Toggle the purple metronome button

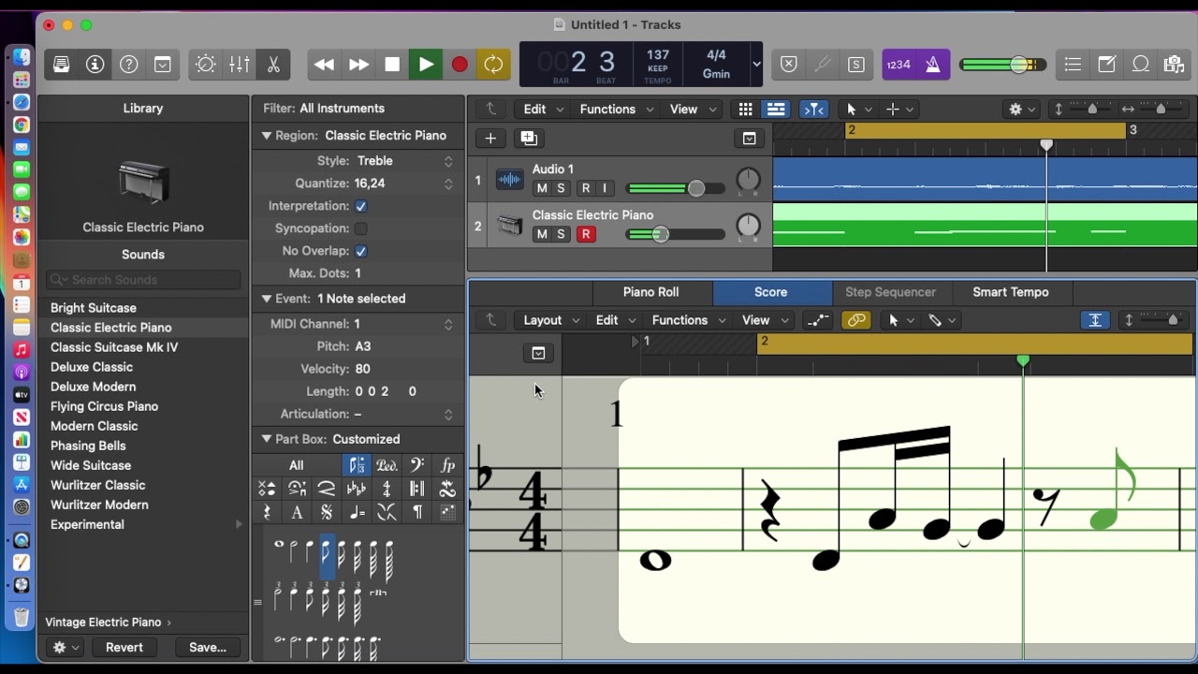[932, 65]
